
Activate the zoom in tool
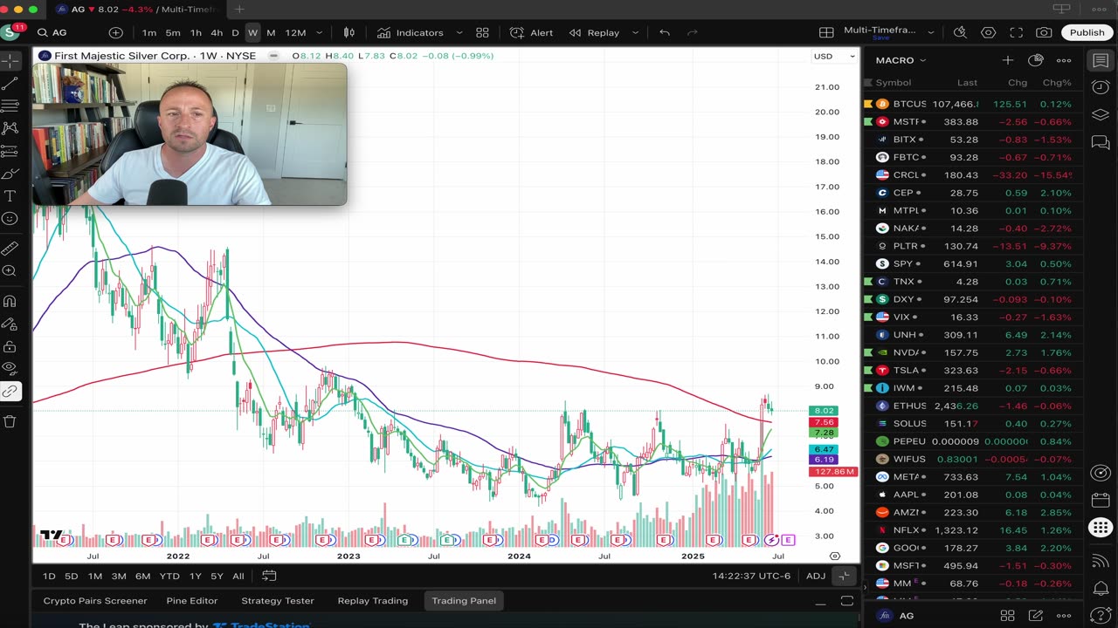[x=10, y=271]
